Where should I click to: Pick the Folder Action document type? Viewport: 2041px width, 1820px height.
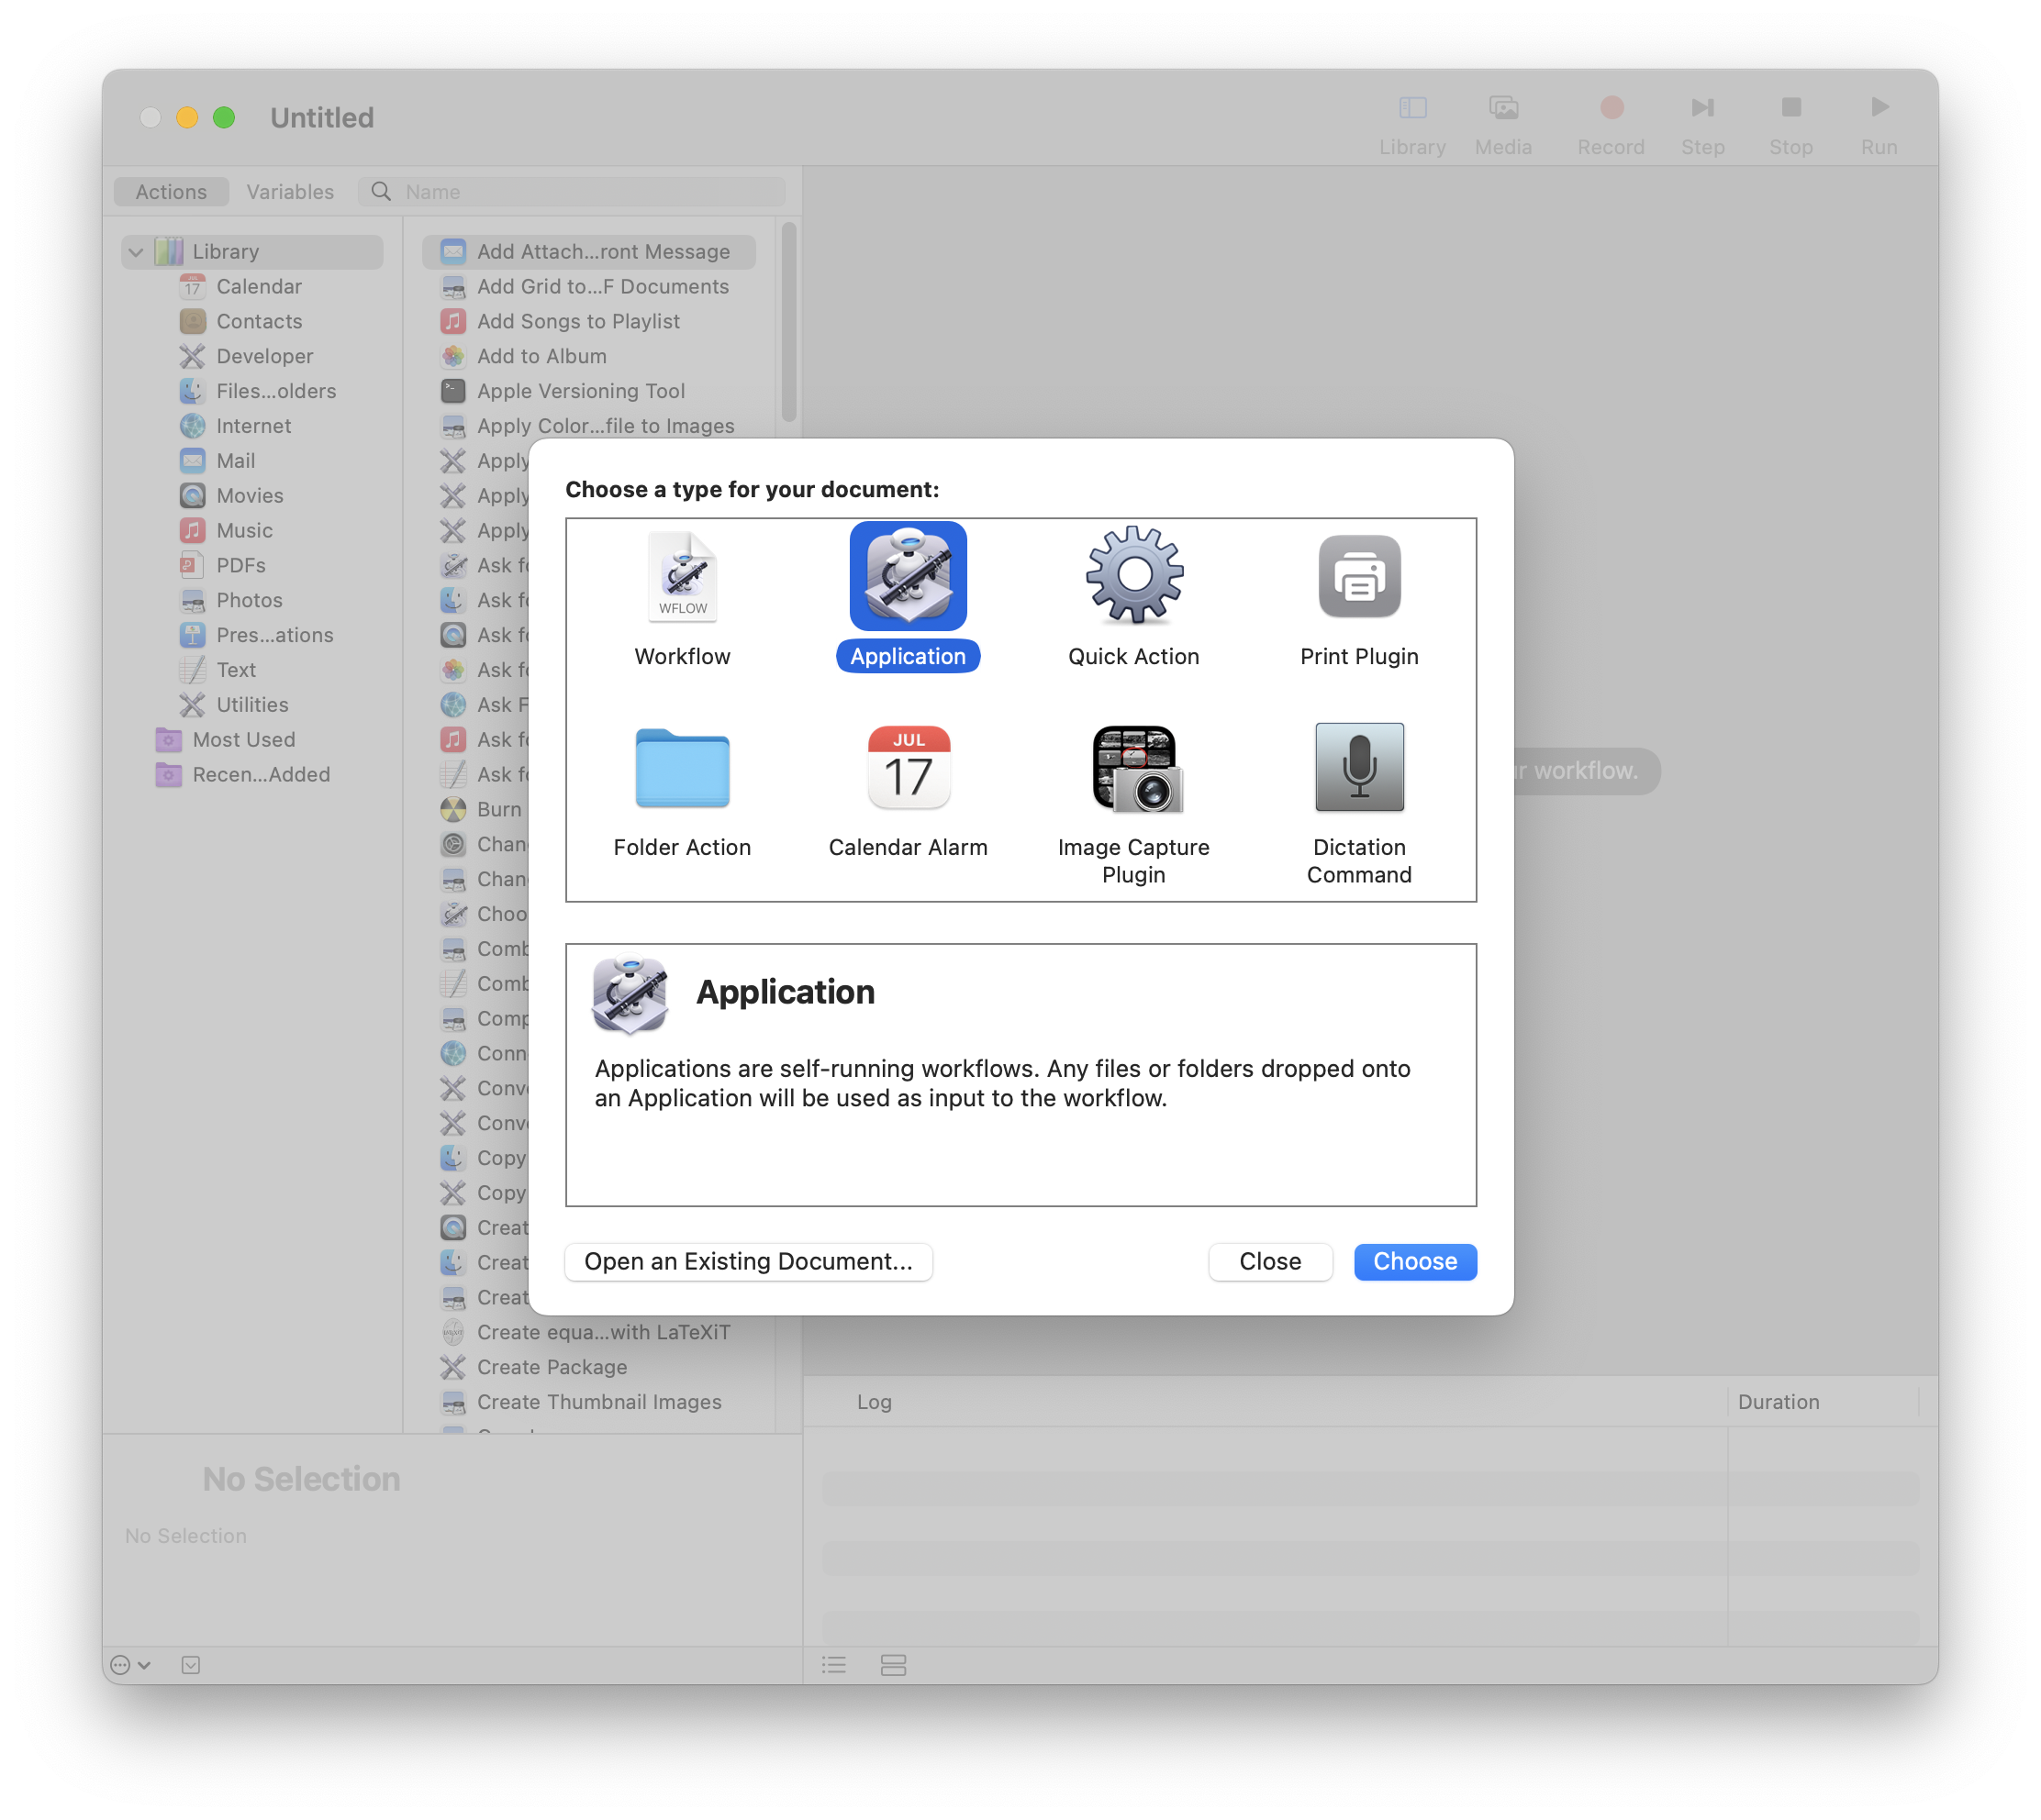pos(683,768)
